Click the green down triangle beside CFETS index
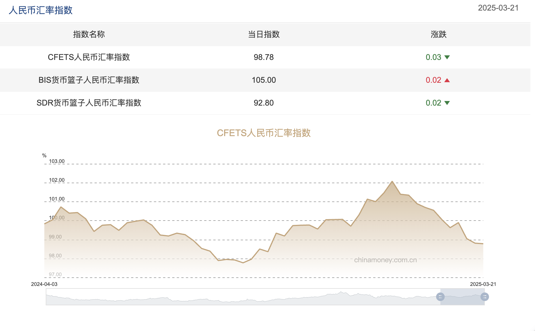The width and height of the screenshot is (535, 331). (x=447, y=57)
